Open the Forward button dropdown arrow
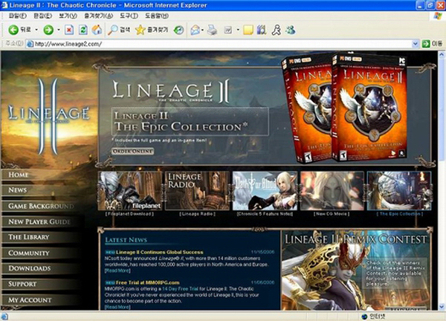 tap(58, 30)
